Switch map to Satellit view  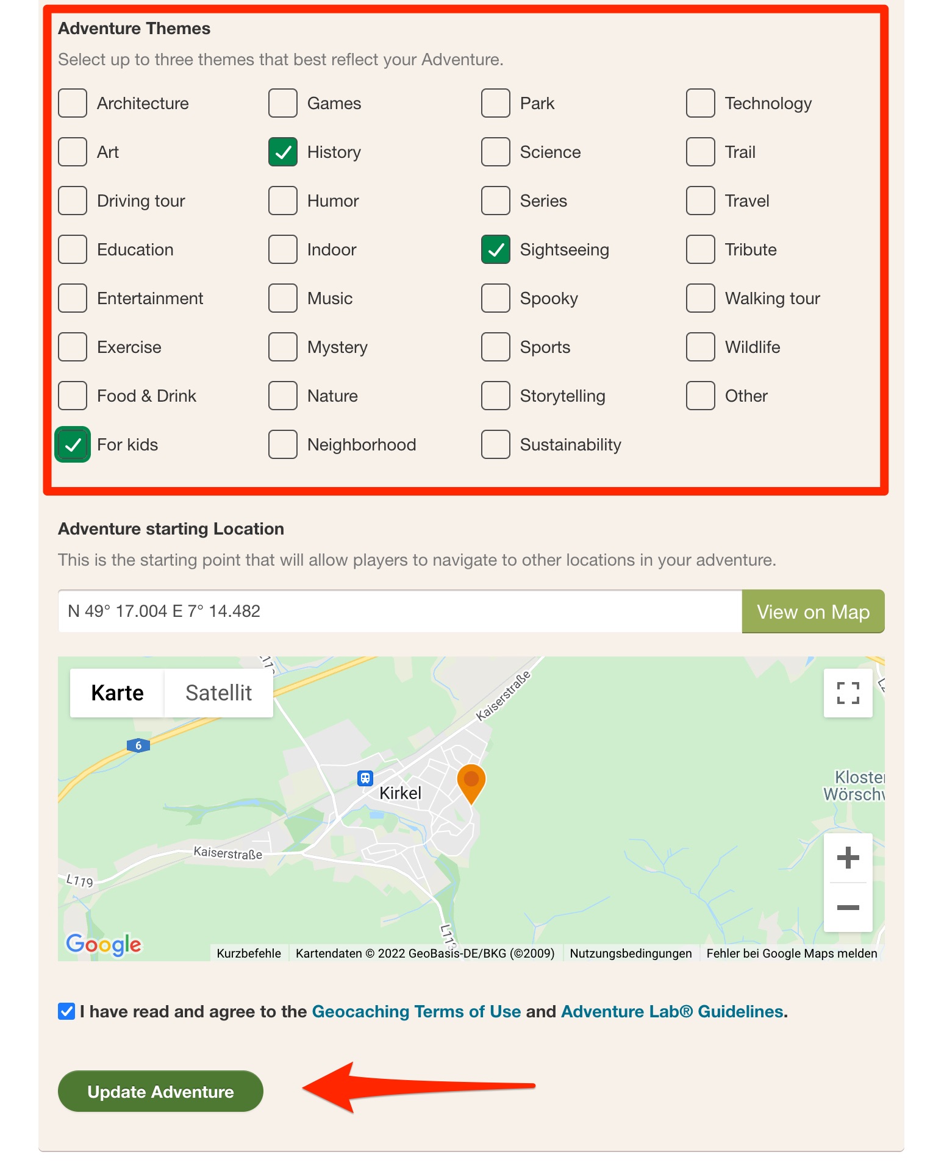pos(218,693)
